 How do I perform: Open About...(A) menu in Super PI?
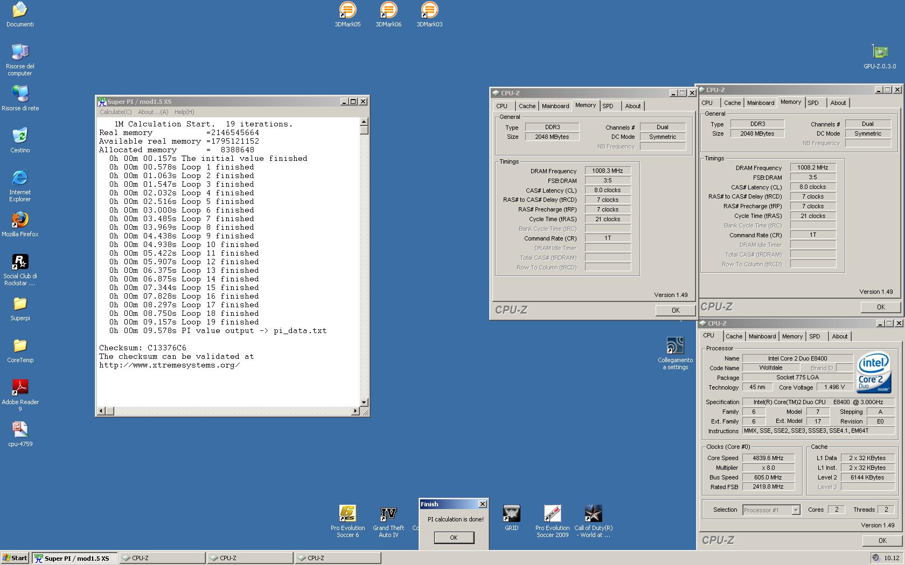pos(153,112)
